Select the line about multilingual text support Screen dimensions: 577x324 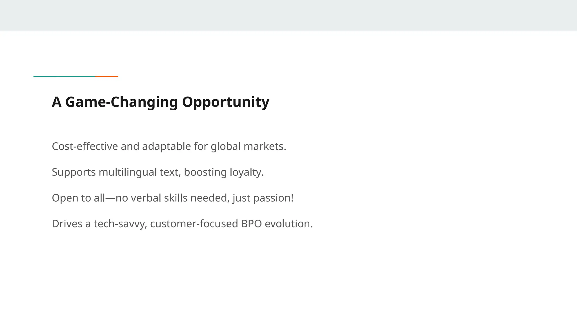coord(157,172)
